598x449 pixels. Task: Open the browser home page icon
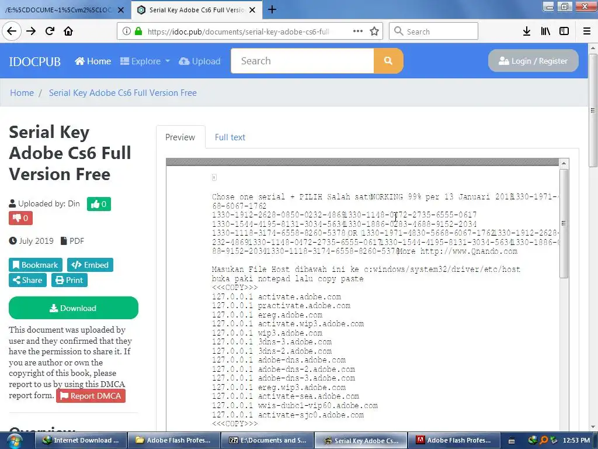[68, 31]
